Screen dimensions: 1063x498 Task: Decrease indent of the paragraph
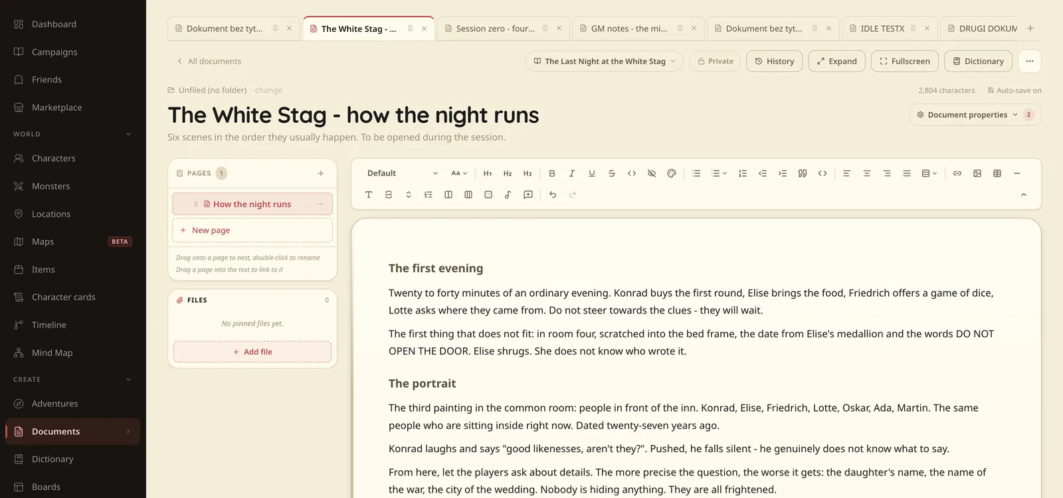point(763,173)
